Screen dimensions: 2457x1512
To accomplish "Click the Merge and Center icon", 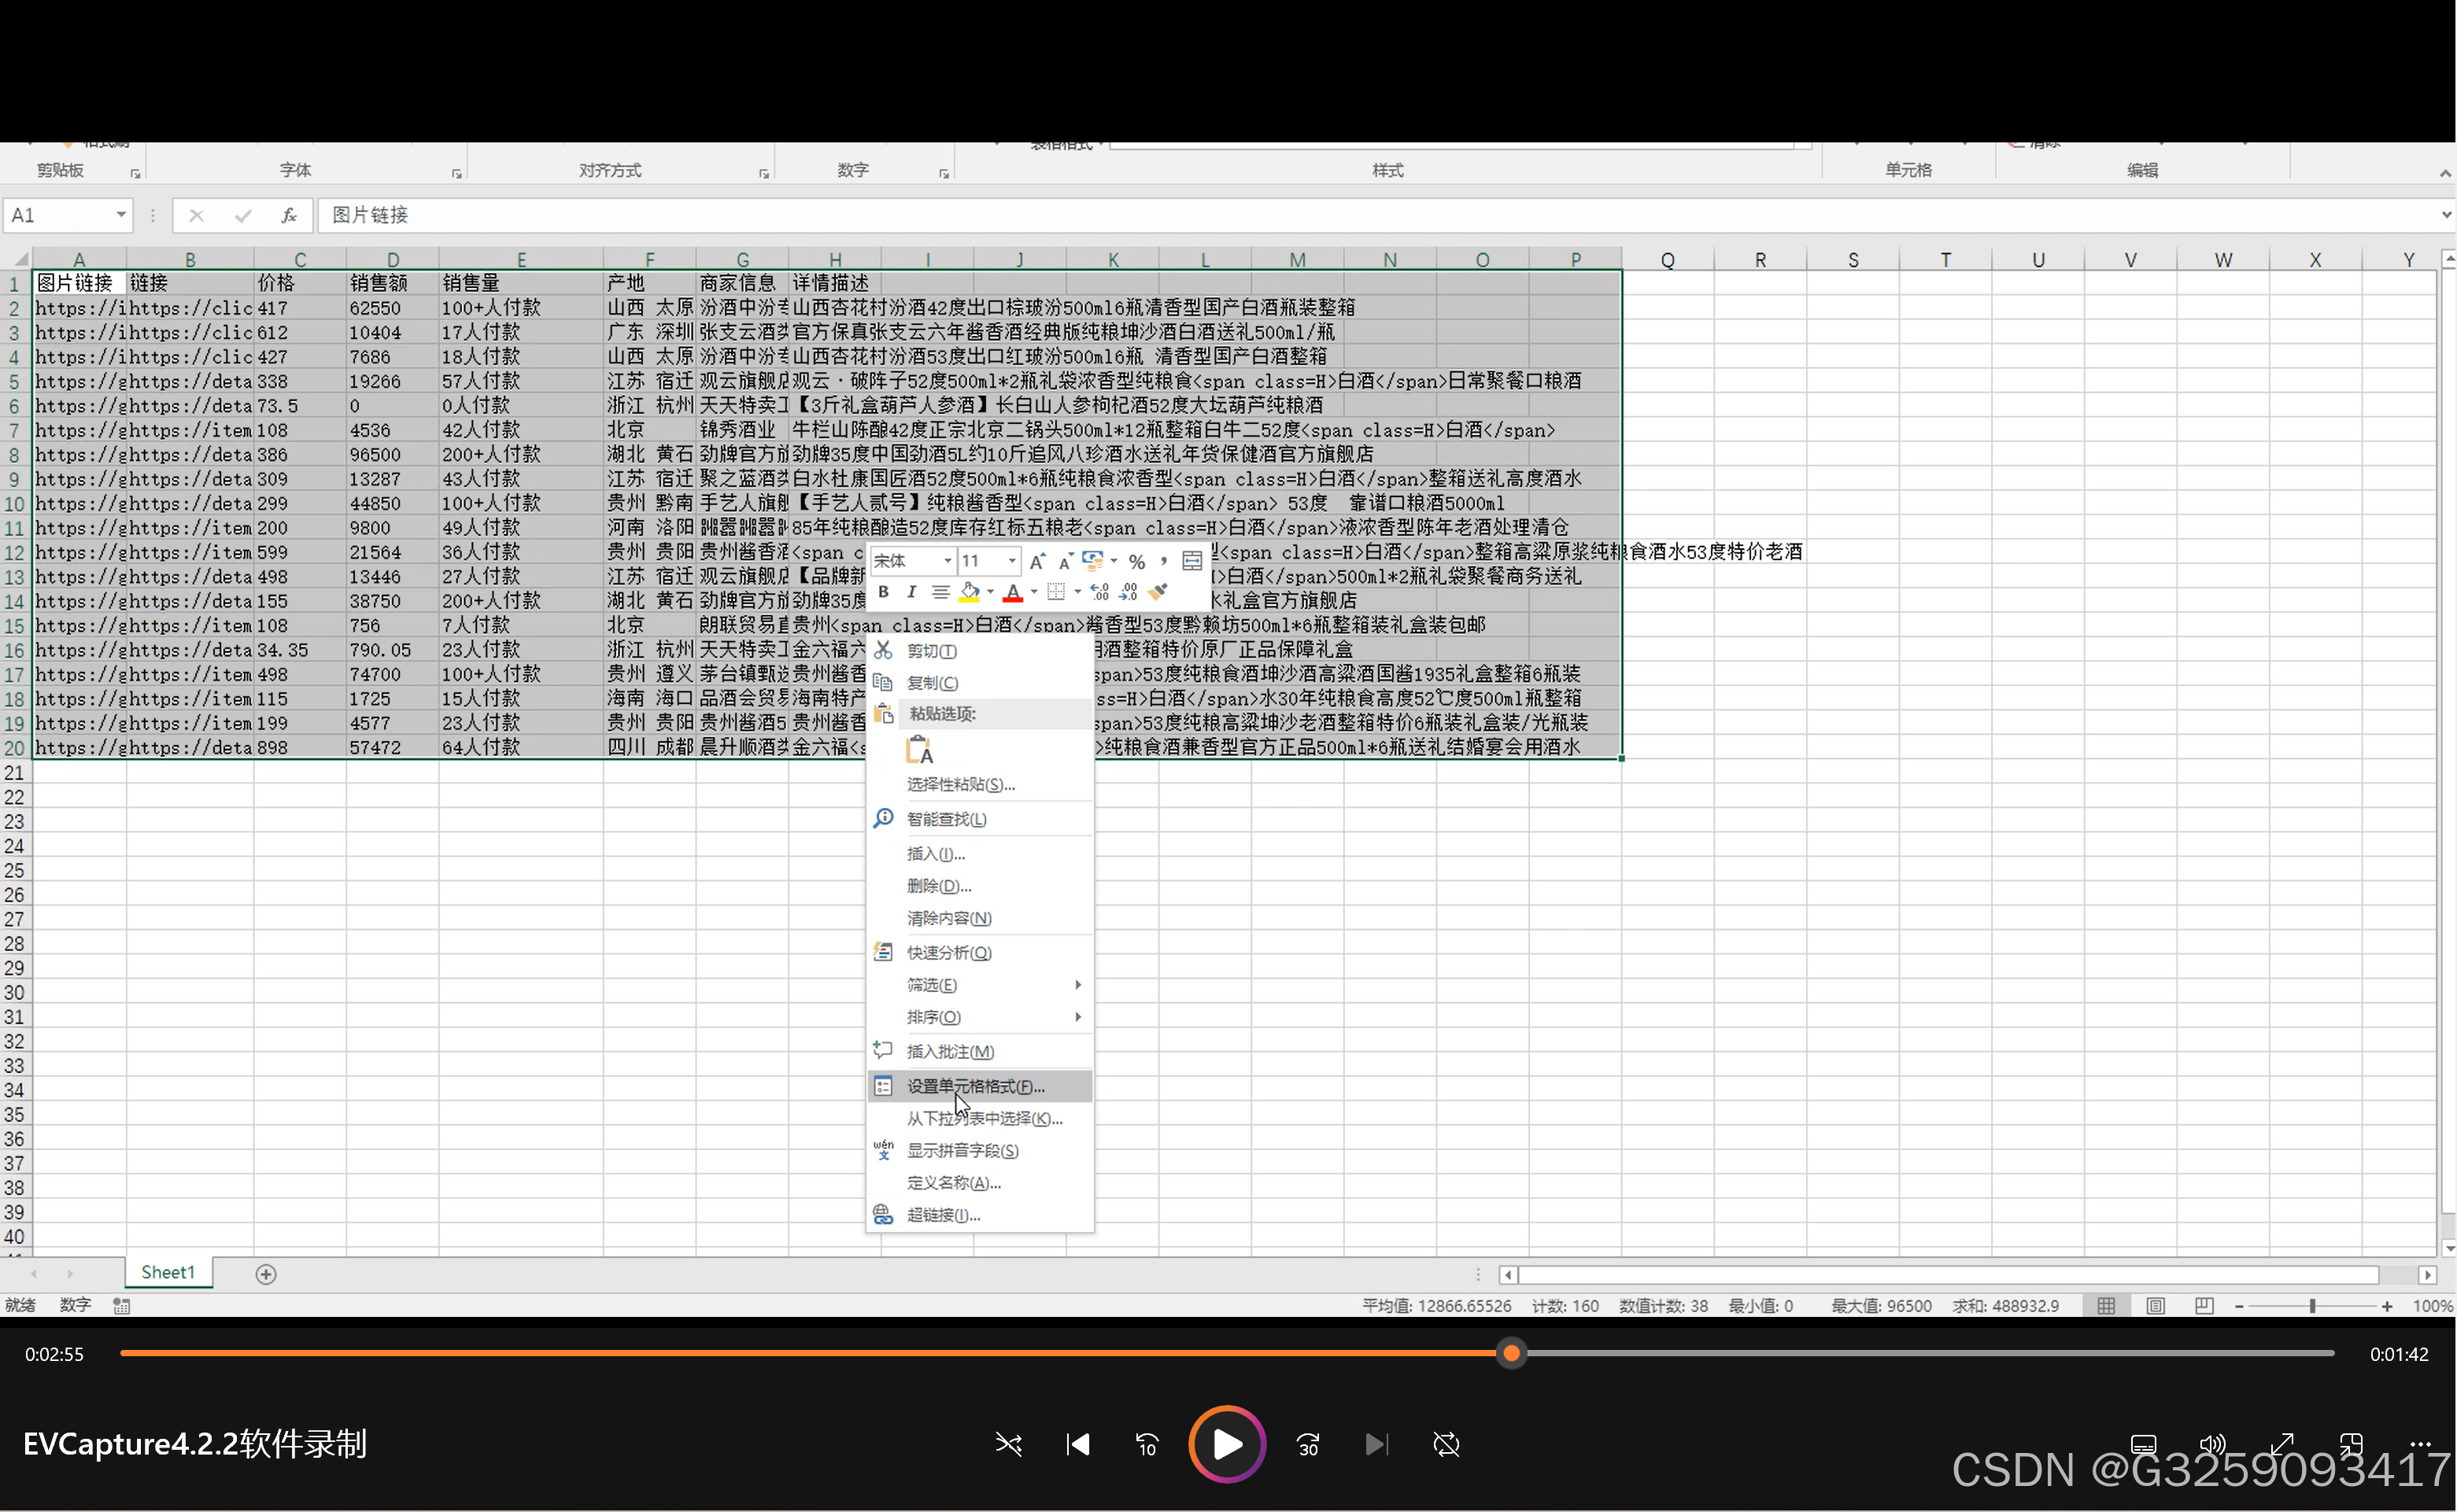I will point(1192,561).
